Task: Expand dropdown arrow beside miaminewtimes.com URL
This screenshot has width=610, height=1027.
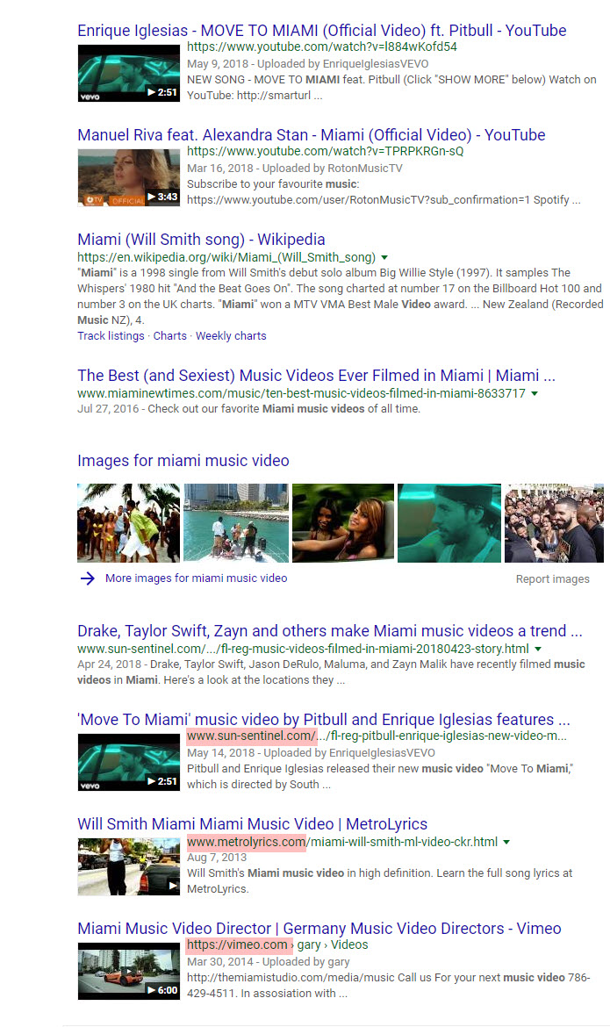Action: (x=535, y=393)
